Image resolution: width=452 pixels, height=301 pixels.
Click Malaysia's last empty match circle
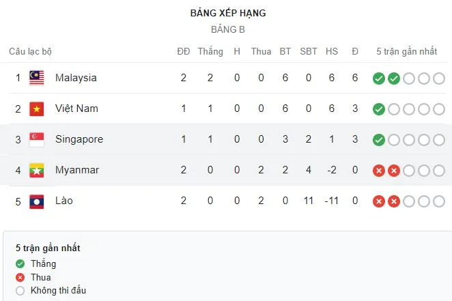tap(438, 78)
